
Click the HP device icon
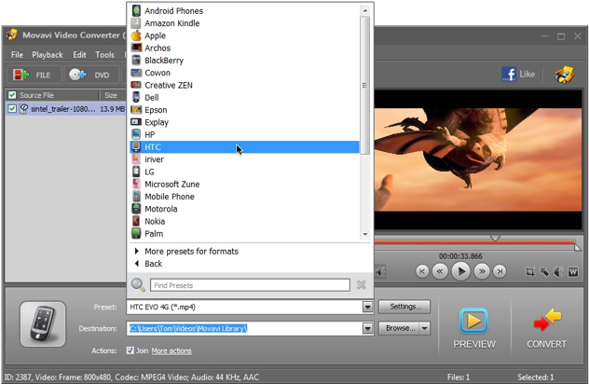(136, 134)
